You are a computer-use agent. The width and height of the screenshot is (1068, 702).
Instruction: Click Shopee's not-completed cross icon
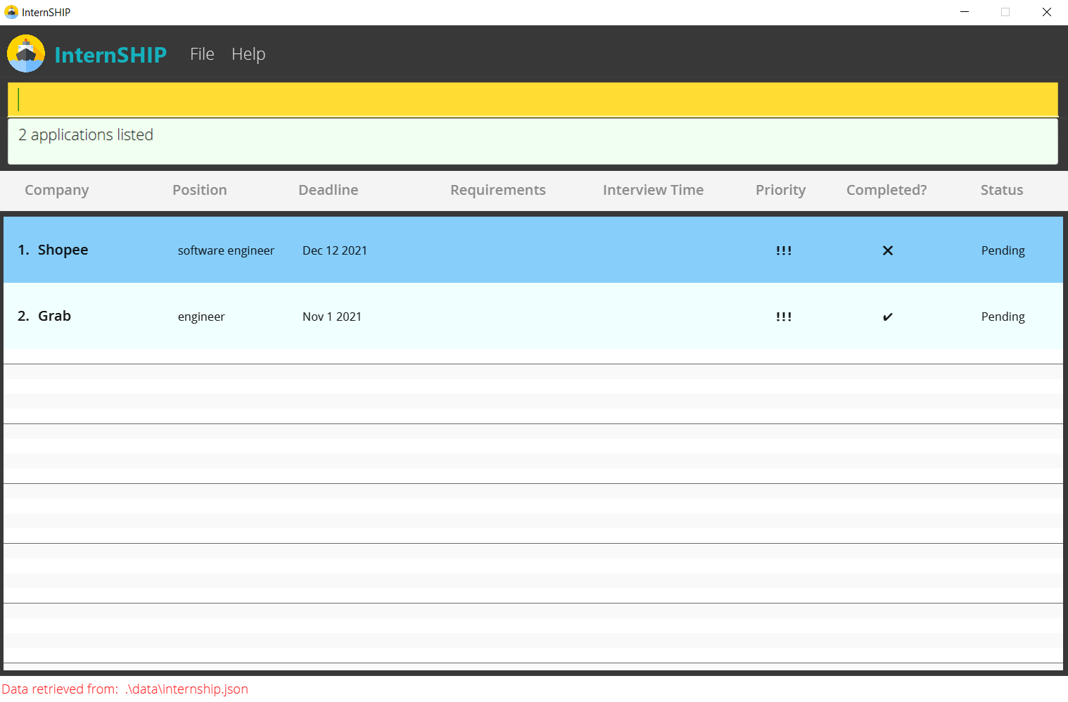[888, 250]
